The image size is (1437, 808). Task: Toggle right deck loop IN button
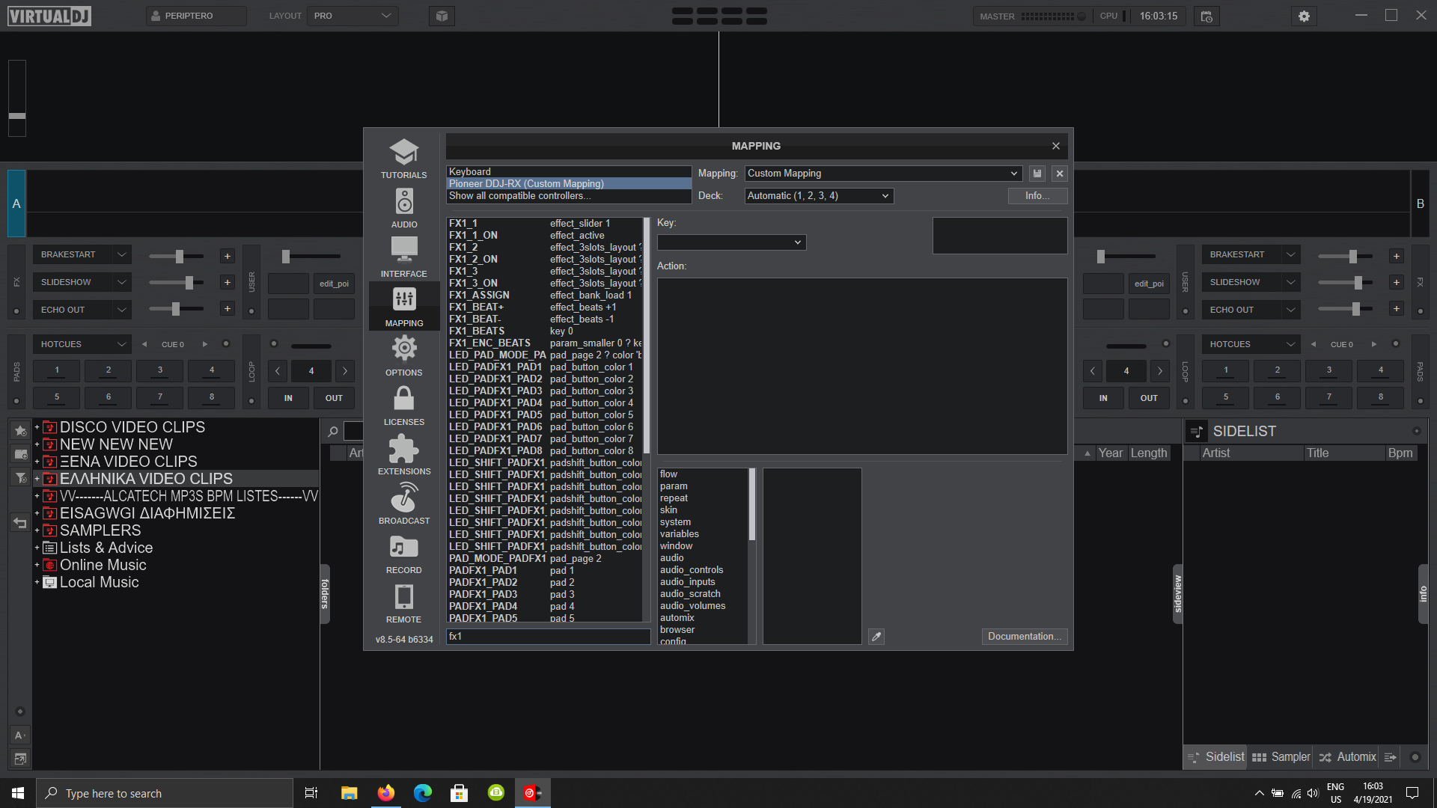point(1103,398)
